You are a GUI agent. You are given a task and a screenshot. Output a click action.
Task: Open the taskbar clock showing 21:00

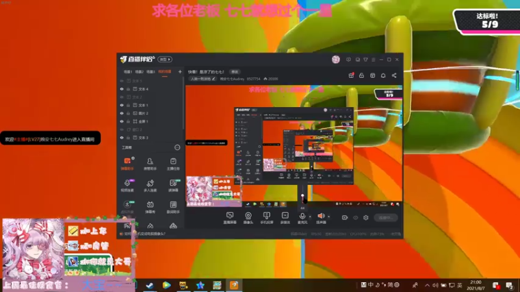pos(476,285)
